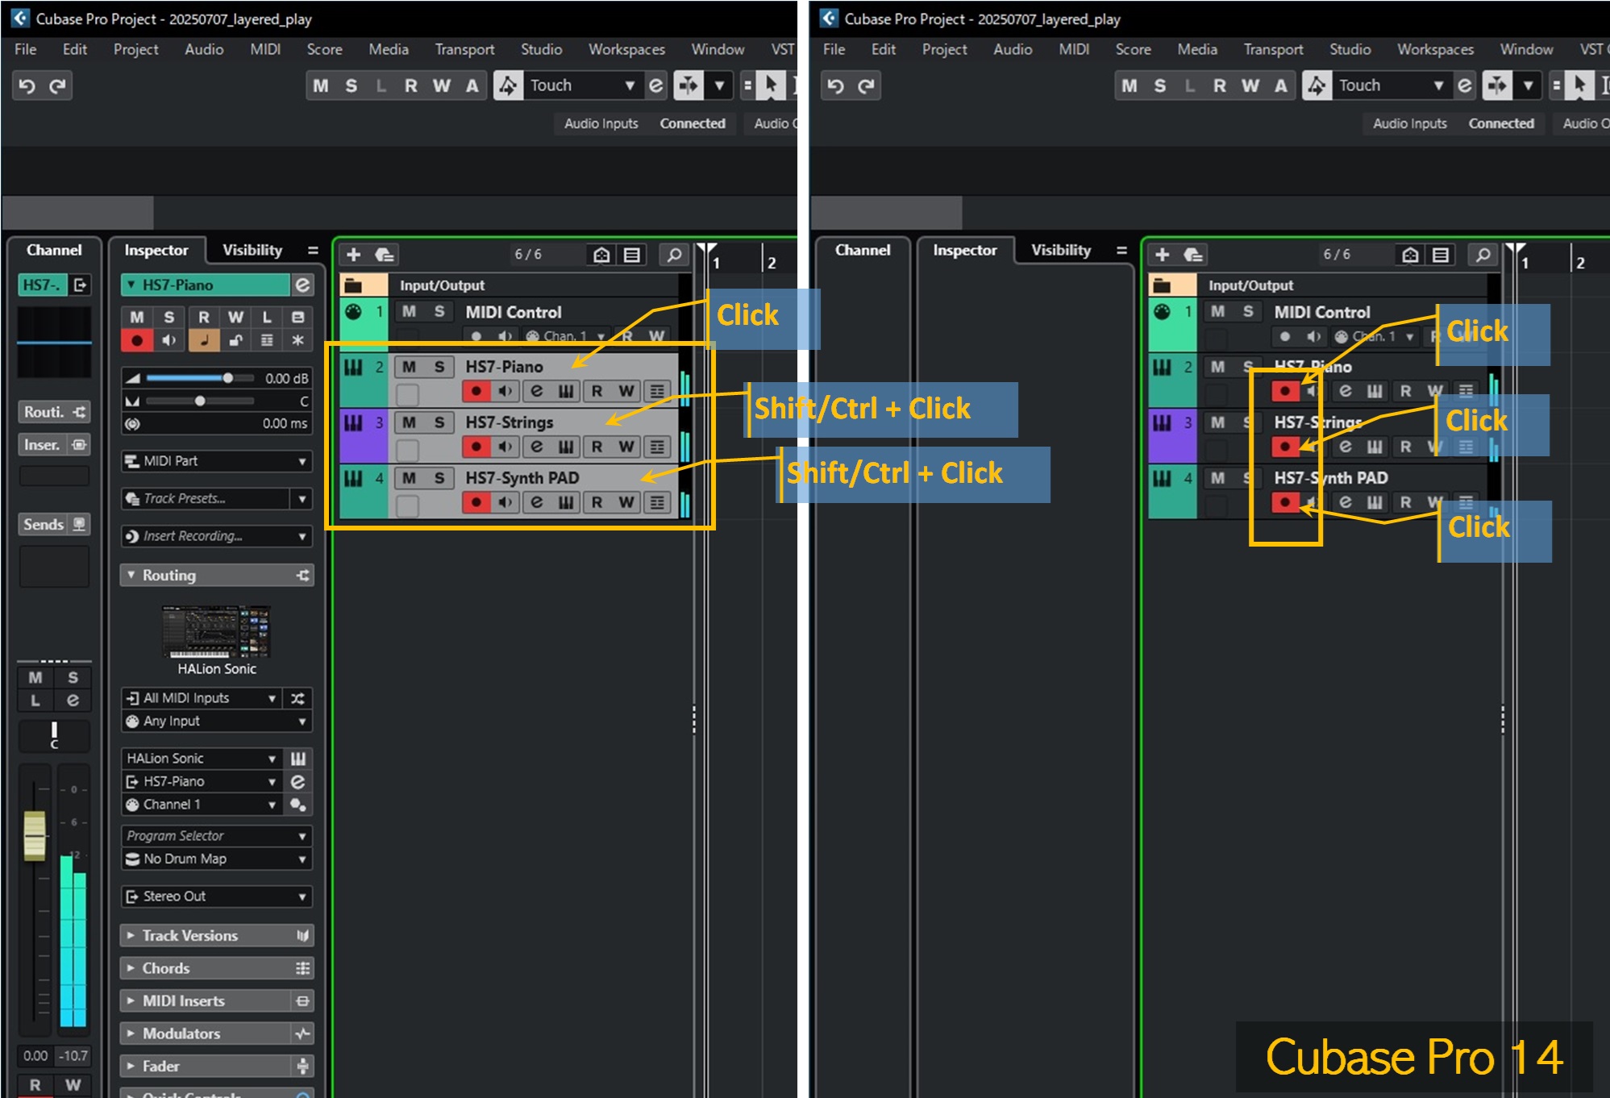Click input transformer icon beside Channel 1
The height and width of the screenshot is (1098, 1610).
(297, 805)
